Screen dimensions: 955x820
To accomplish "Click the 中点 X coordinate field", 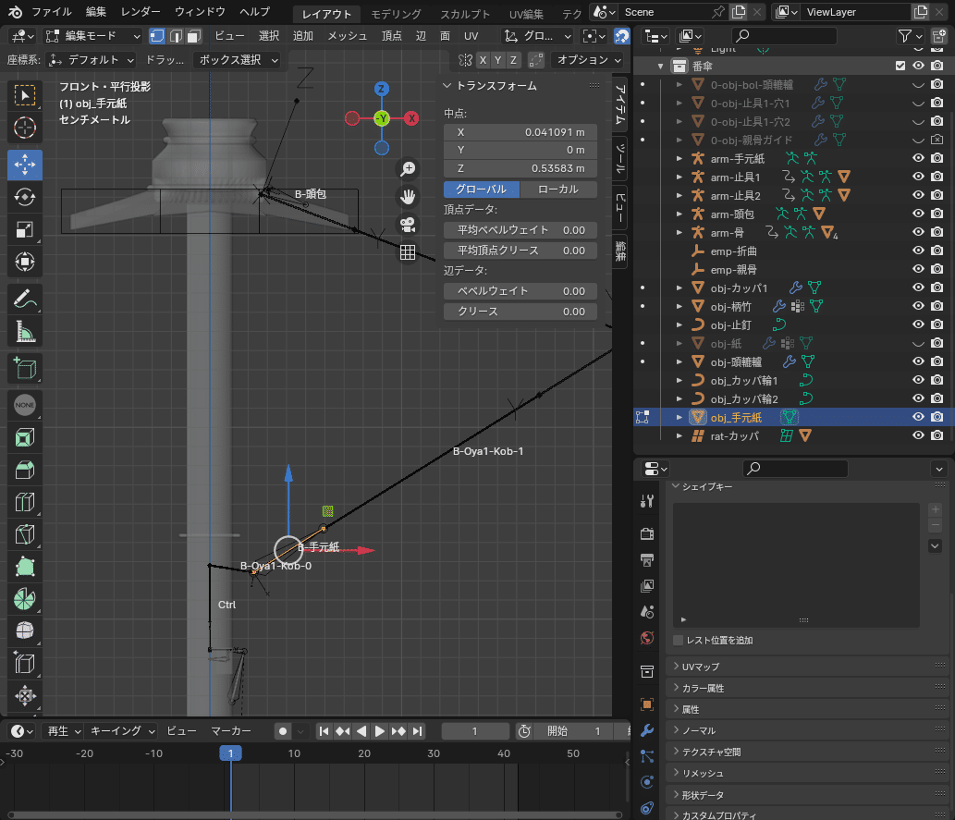I will click(x=520, y=132).
